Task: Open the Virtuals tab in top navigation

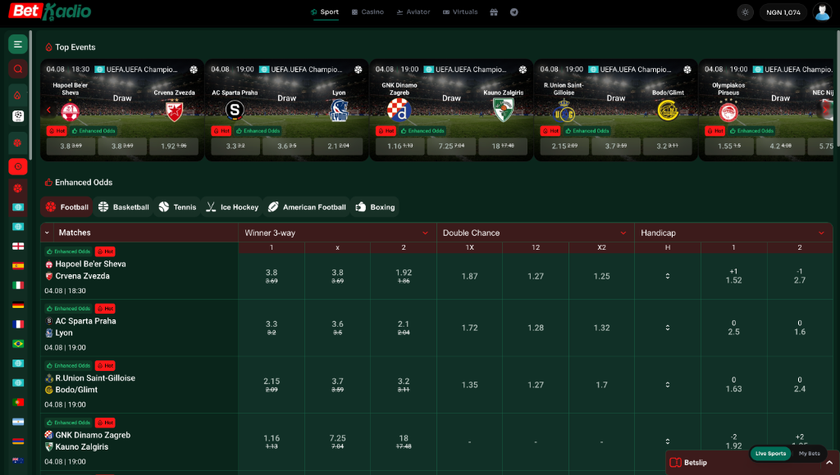Action: click(x=459, y=11)
